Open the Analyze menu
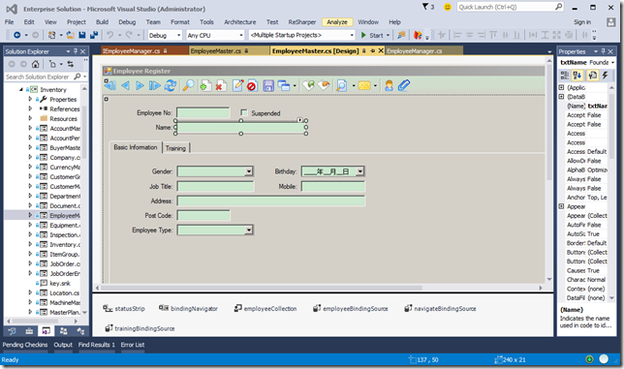 (337, 22)
